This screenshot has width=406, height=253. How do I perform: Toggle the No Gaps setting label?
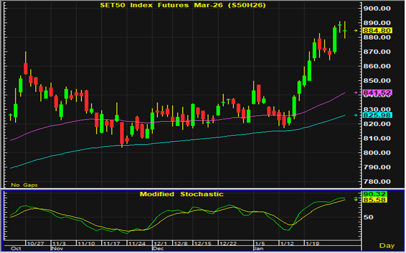[24, 185]
